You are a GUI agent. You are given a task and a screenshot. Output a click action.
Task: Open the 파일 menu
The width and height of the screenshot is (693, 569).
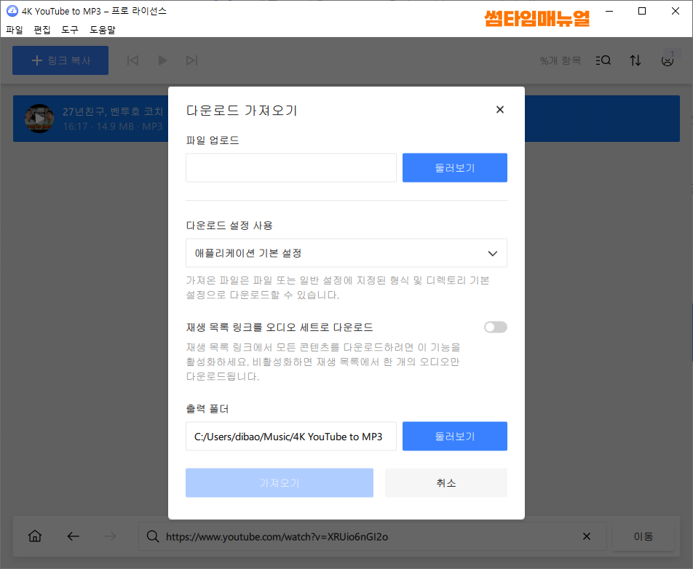14,30
